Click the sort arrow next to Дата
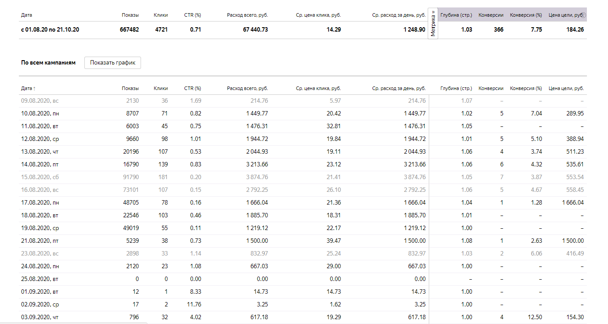Viewport: 608px width, 324px height. tap(34, 89)
